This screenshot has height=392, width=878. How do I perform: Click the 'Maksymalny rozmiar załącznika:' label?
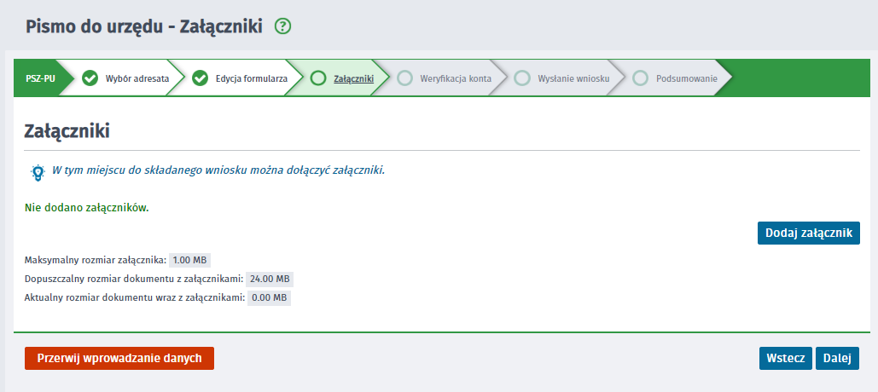click(96, 261)
